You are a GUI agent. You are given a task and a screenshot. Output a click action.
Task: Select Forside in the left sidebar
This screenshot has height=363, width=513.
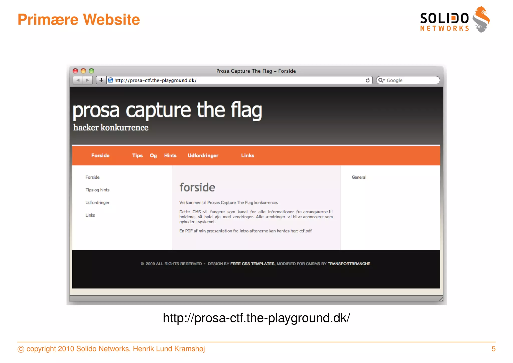point(92,177)
